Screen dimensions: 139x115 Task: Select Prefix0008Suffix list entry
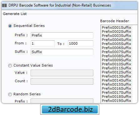[x=116, y=56]
